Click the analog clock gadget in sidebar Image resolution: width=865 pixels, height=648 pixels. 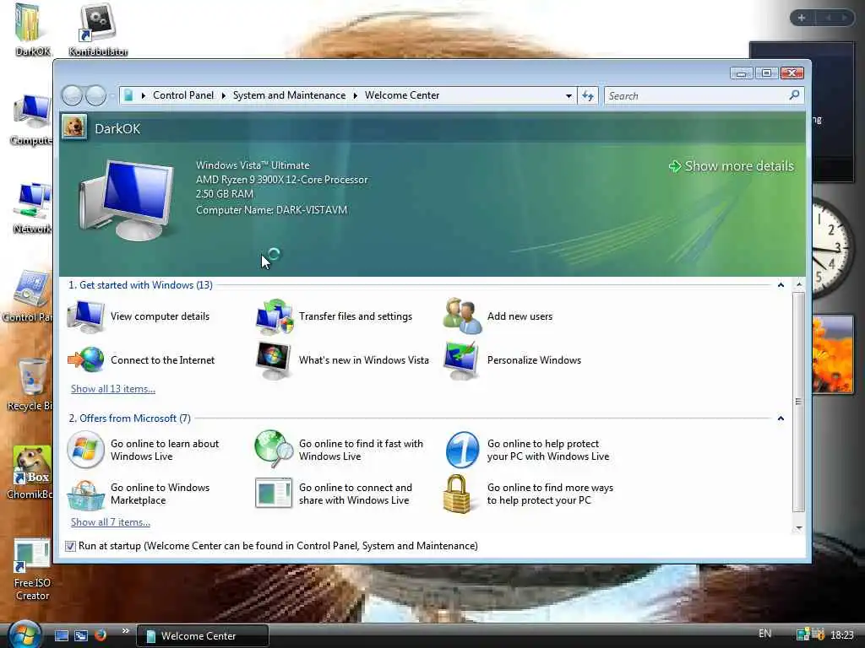(x=832, y=248)
